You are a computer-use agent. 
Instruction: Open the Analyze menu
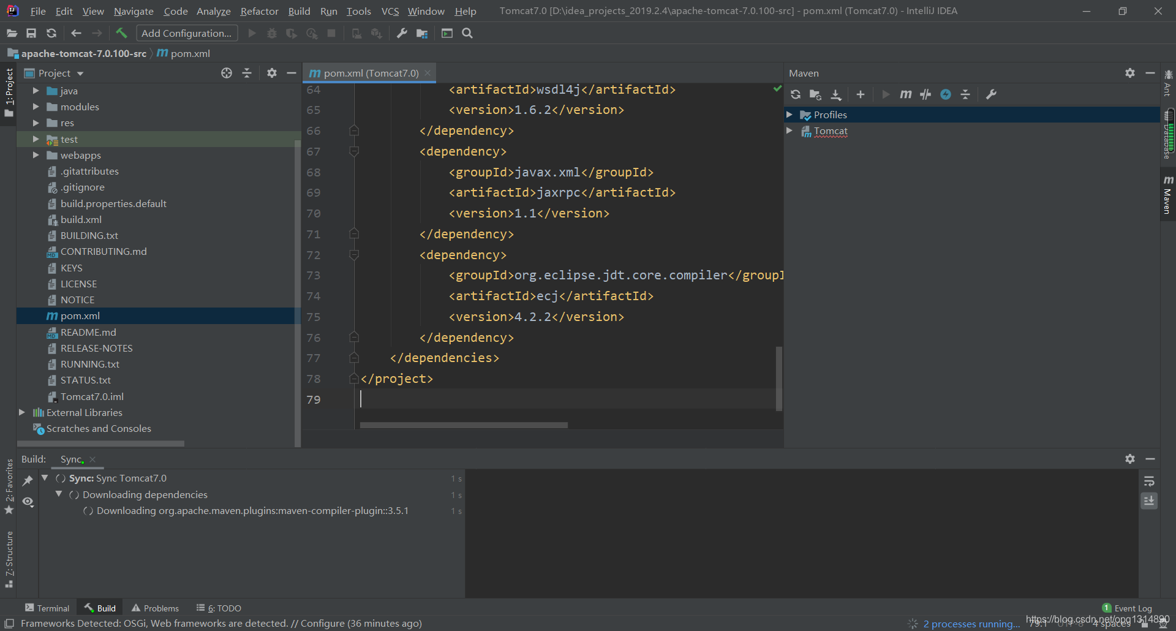tap(213, 11)
